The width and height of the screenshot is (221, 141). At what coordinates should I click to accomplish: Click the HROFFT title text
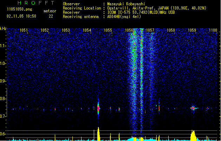coord(36,3)
